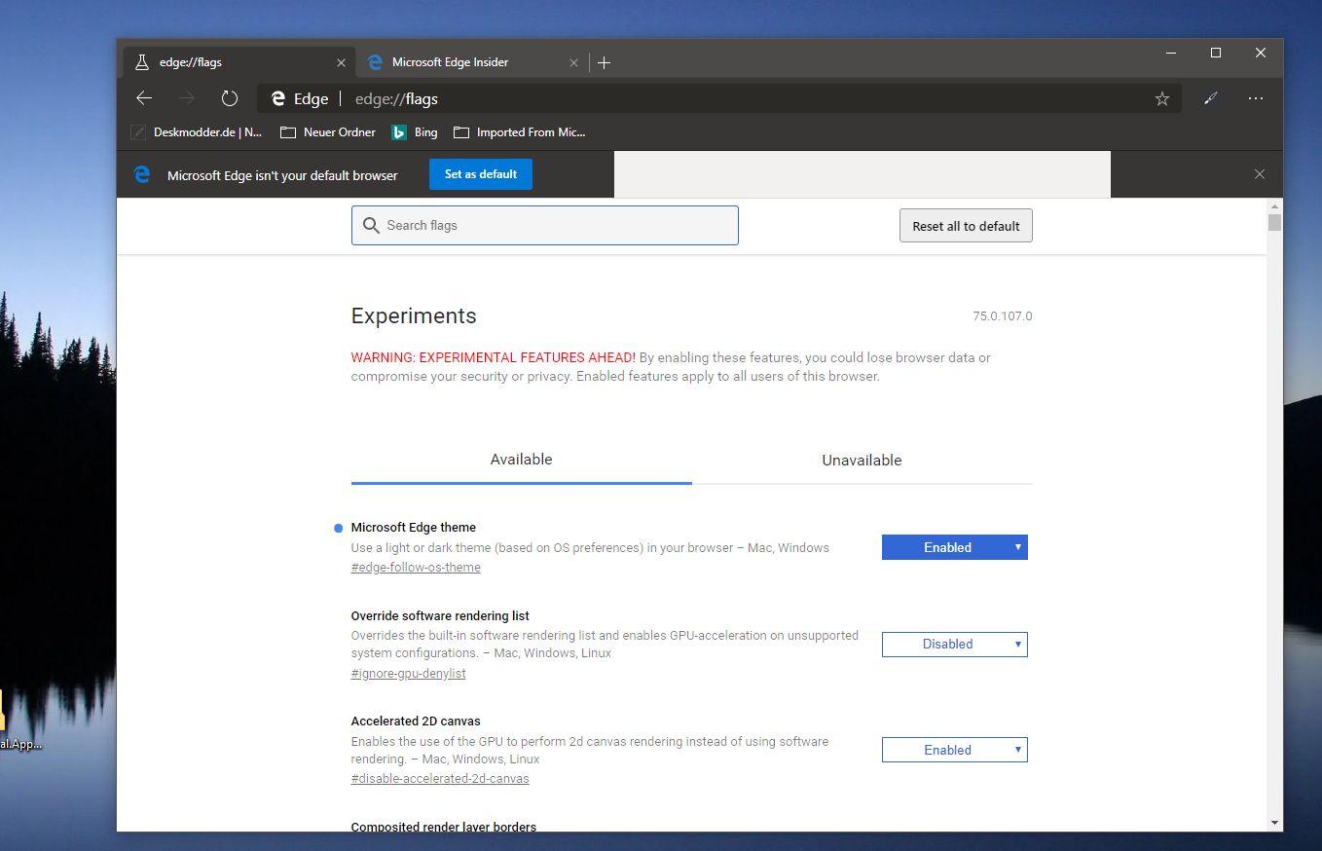
Task: Select the Available experiments tab
Action: pos(522,460)
